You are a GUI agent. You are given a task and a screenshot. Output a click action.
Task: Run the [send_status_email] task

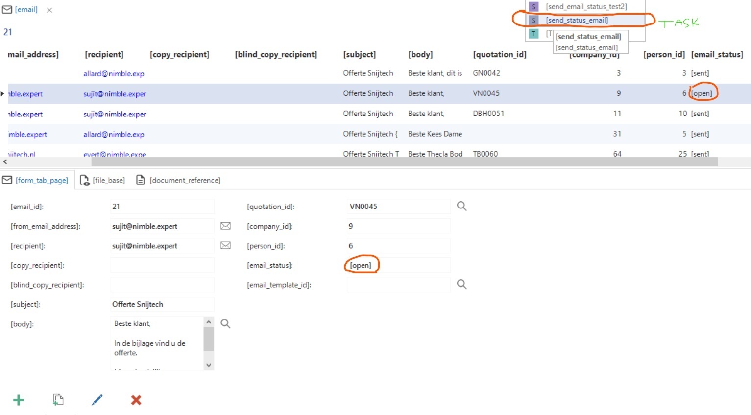577,20
